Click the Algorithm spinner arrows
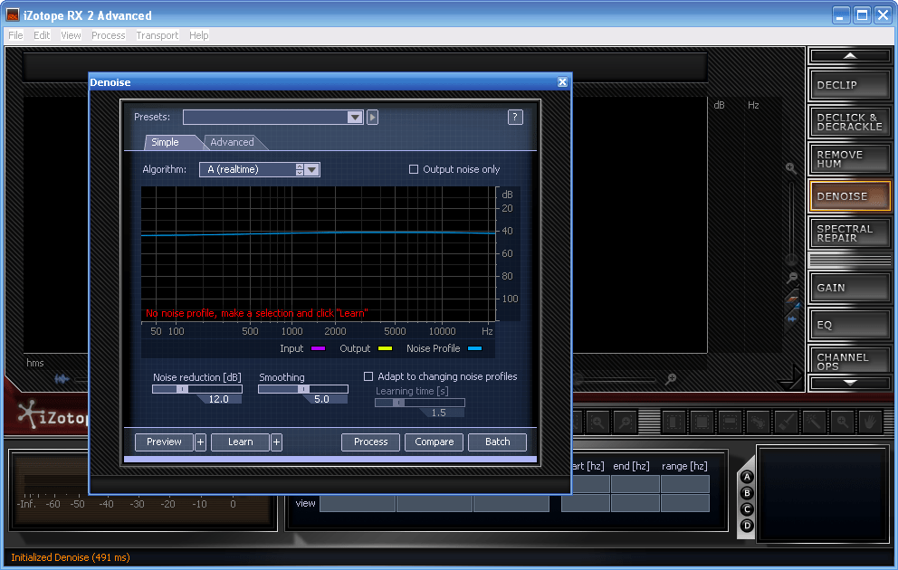Viewport: 898px width, 570px height. 300,169
